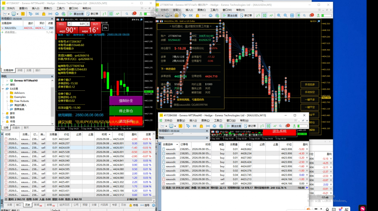Select candlestick icon in top-right window toolbar
The image size is (378, 211).
click(265, 15)
